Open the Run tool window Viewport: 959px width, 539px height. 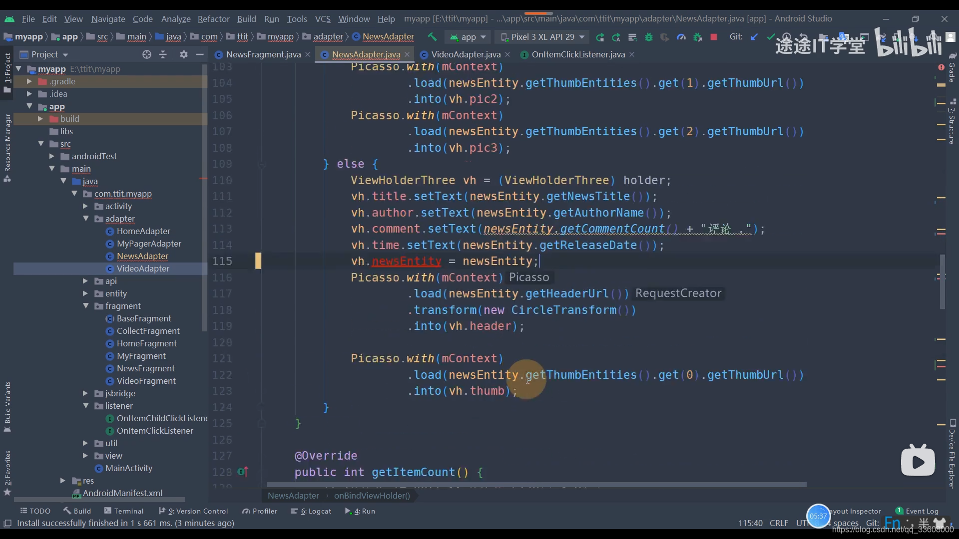point(360,511)
